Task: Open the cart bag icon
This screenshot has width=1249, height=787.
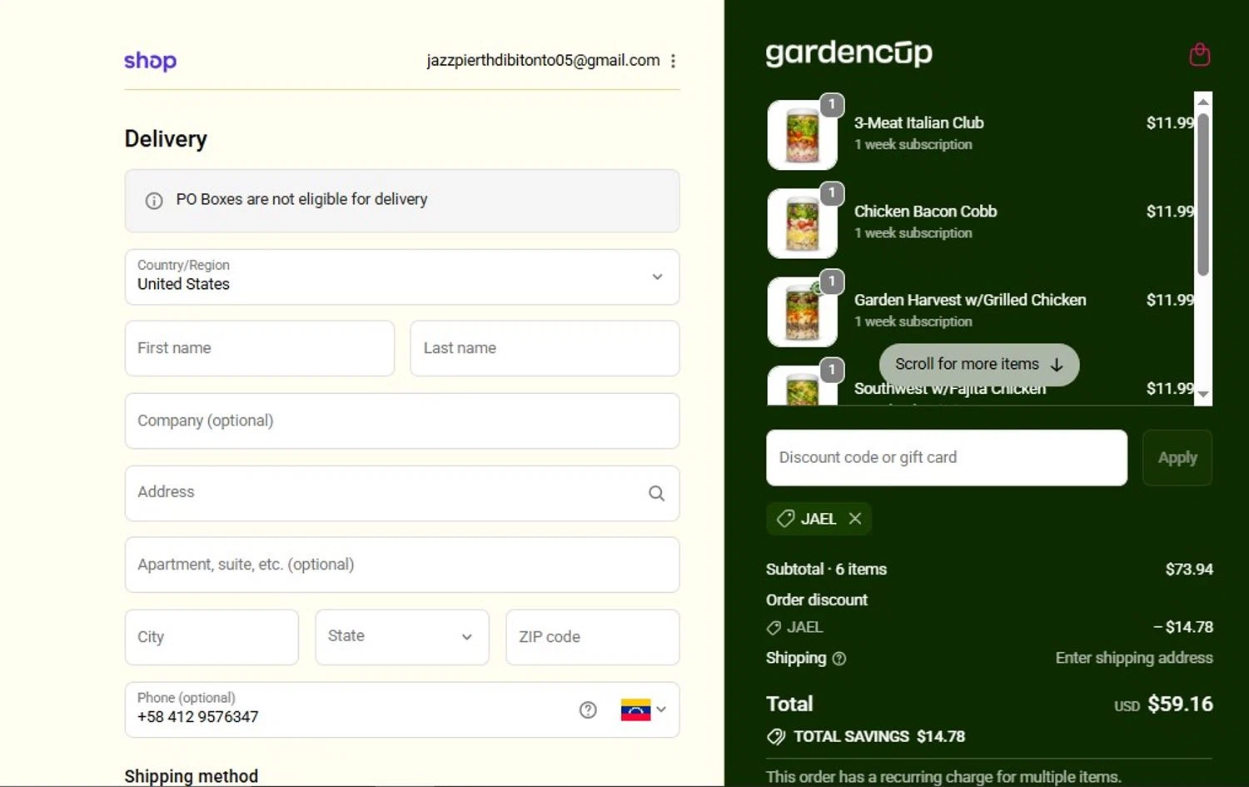Action: point(1199,54)
